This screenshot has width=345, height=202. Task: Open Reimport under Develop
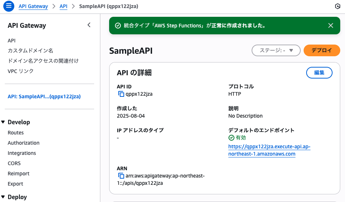coord(18,174)
